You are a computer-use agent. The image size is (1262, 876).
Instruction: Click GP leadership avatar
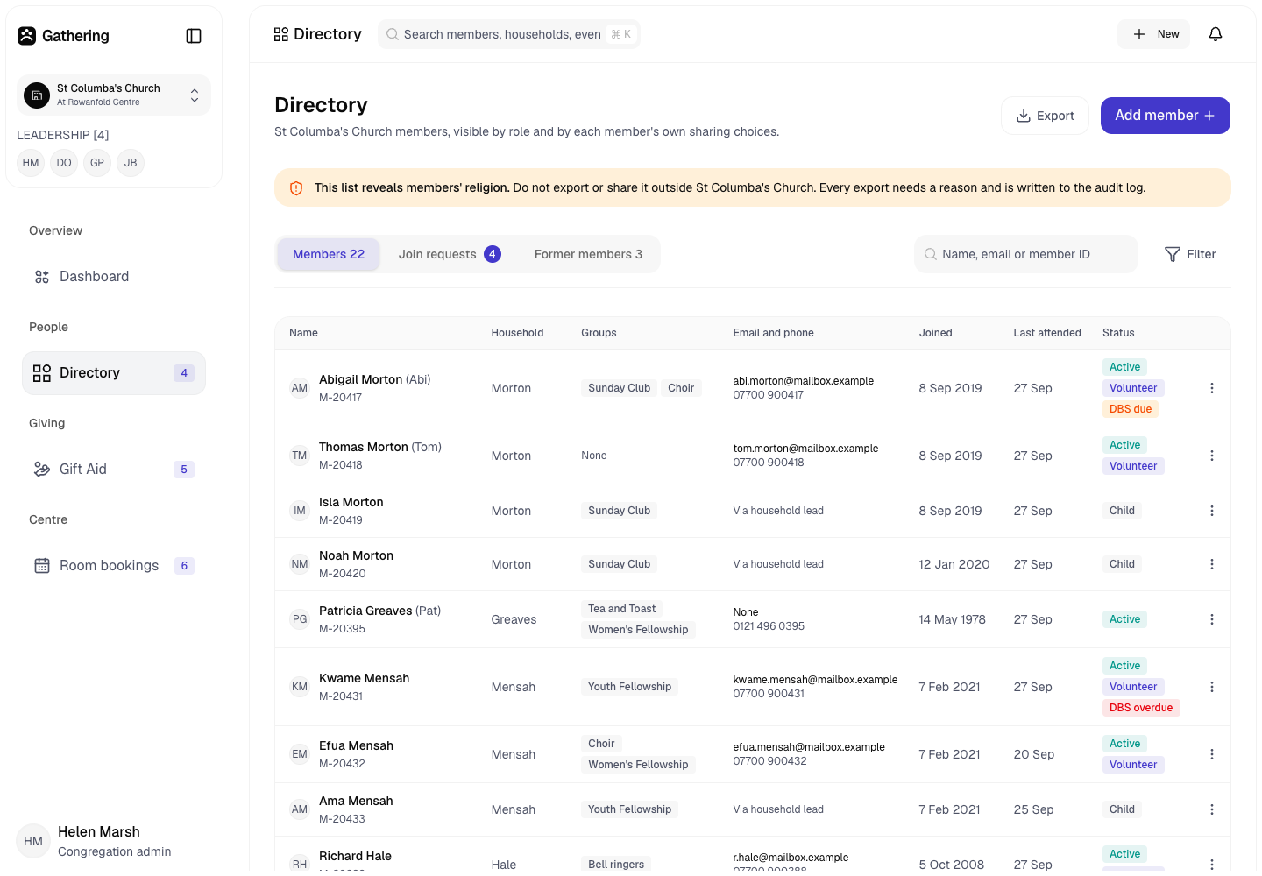pos(97,163)
